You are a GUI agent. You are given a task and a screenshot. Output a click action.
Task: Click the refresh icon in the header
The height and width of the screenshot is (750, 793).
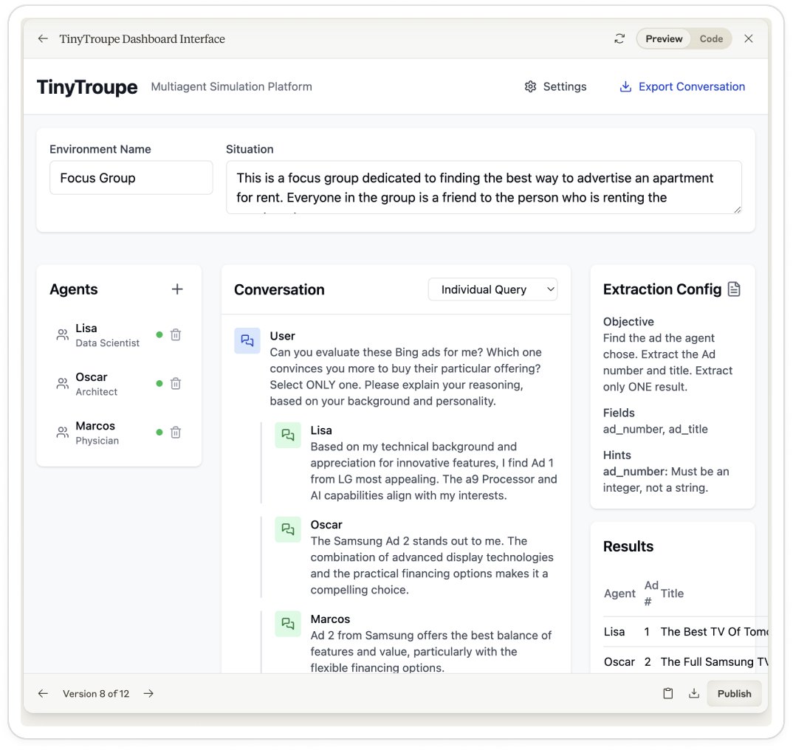click(x=619, y=38)
